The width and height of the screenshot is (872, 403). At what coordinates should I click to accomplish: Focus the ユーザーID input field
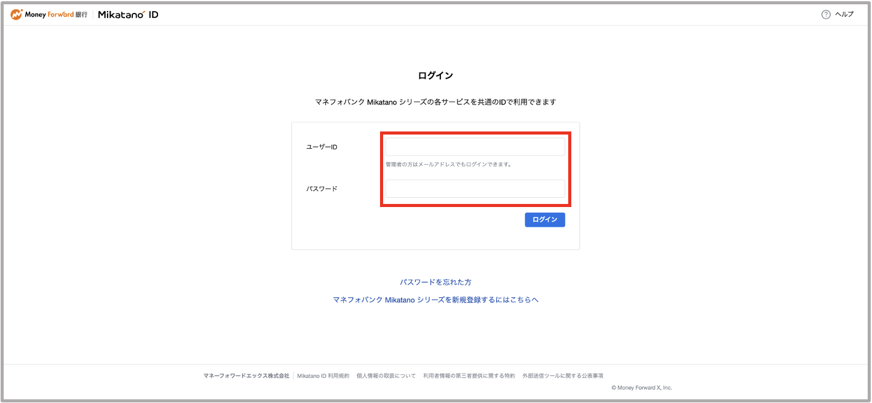pos(475,147)
